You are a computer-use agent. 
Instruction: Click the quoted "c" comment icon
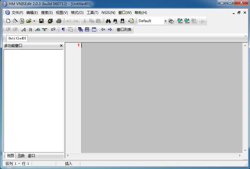coord(45,30)
